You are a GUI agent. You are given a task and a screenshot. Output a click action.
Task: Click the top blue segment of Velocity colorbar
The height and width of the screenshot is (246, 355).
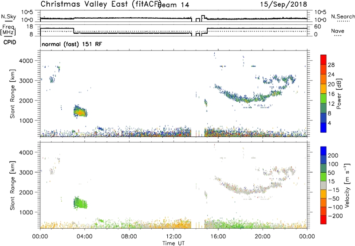coord(323,151)
